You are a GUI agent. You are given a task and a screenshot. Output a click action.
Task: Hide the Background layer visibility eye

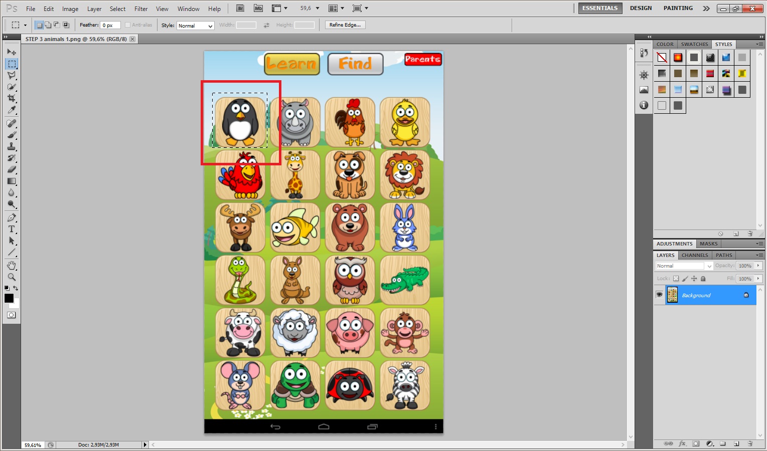click(x=659, y=295)
